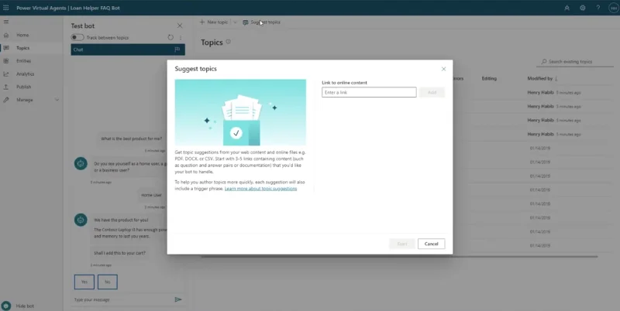Collapse the navigation hamburger menu

(x=6, y=22)
